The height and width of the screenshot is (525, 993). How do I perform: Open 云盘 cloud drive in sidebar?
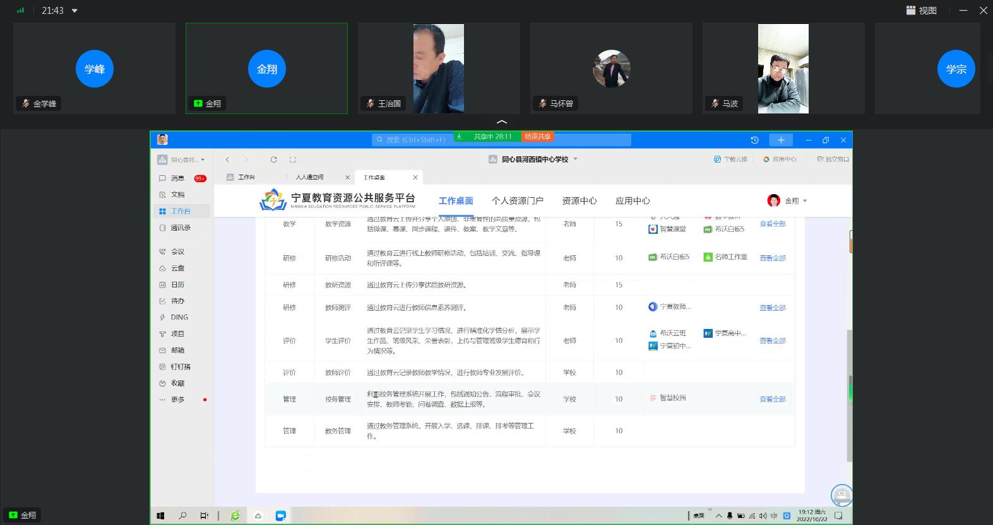177,268
